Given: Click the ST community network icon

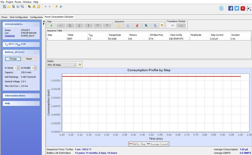Looking at the screenshot, I should pos(249,8).
